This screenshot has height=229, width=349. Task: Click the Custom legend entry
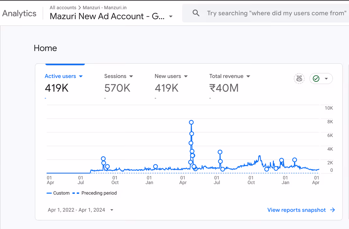tap(58, 193)
